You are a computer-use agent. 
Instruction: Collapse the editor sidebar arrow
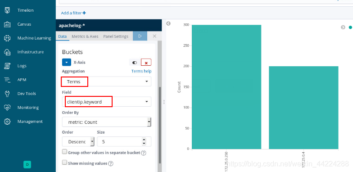[x=168, y=23]
